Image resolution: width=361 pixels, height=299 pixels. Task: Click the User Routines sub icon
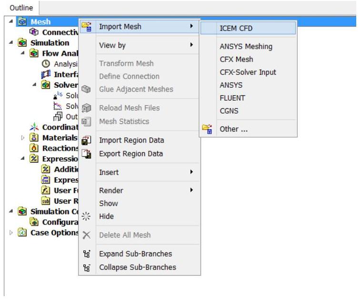[x=46, y=201]
